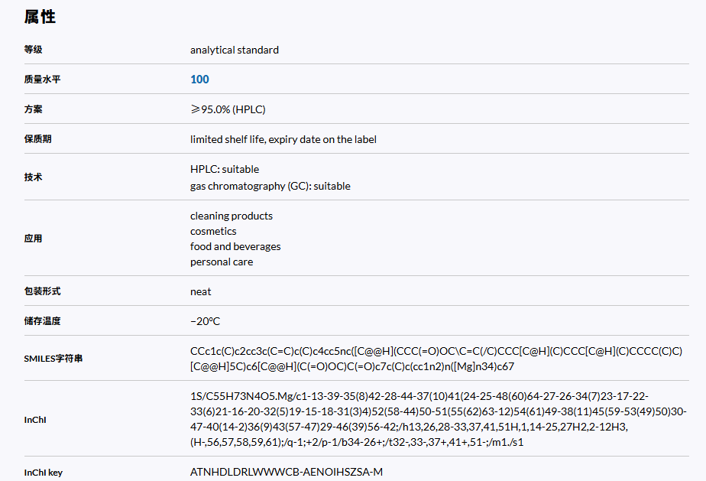Viewport: 706px width, 481px height.
Task: Click the 属性 section heading
Action: click(40, 17)
